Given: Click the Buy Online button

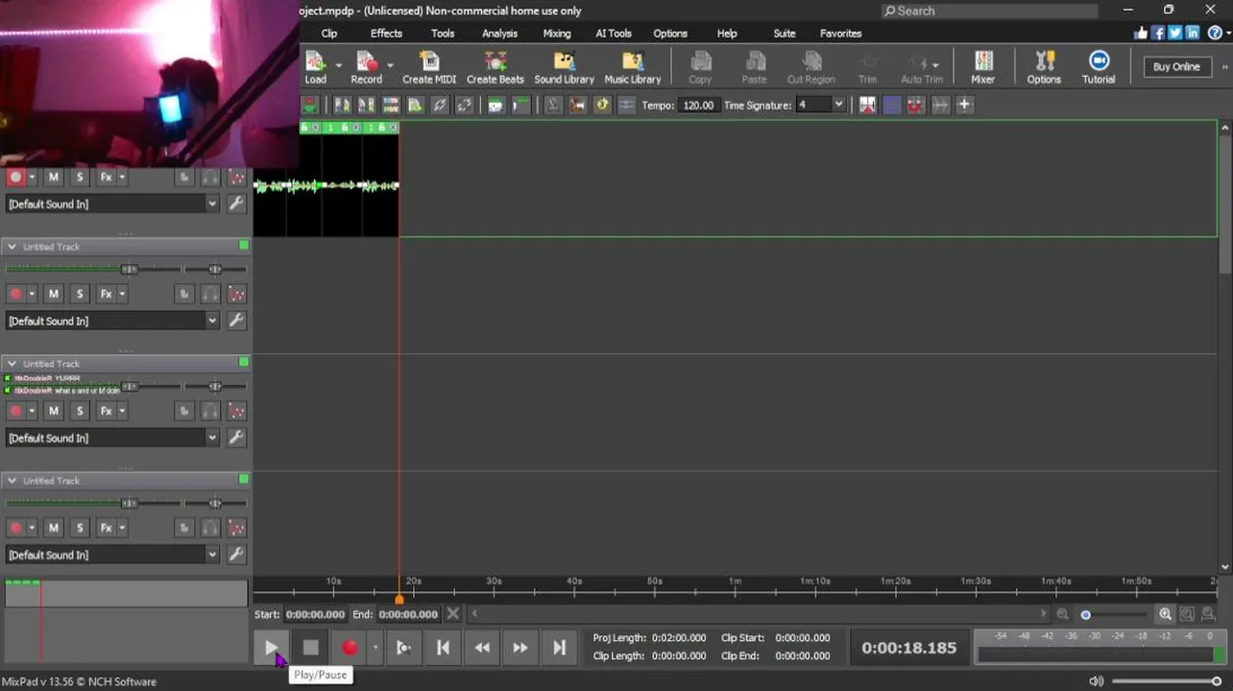Looking at the screenshot, I should [x=1176, y=66].
